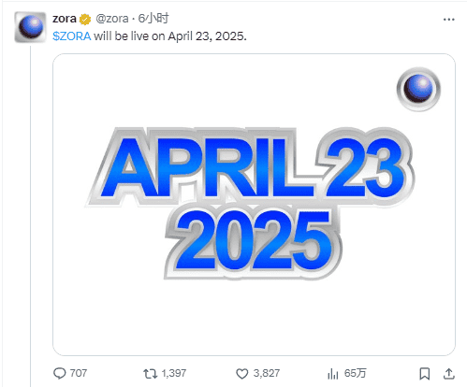Viewport: 467px width, 387px height.
Task: Toggle the bookmark icon on this post
Action: (x=424, y=373)
